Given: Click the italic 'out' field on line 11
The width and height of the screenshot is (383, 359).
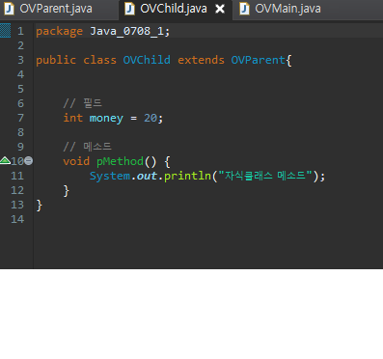Looking at the screenshot, I should [147, 176].
